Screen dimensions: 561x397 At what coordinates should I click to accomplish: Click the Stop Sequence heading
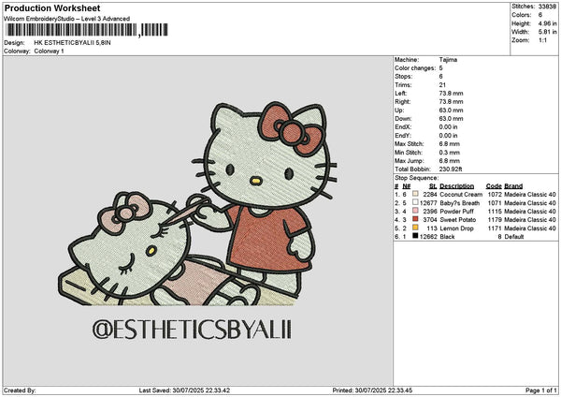[x=416, y=178]
